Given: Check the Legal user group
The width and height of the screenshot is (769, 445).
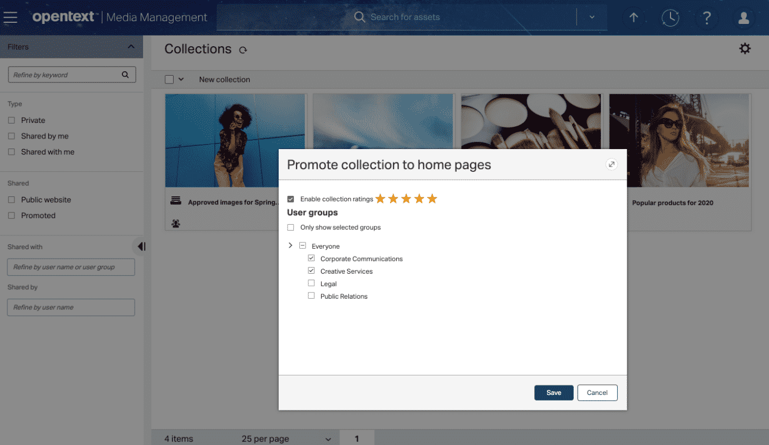Looking at the screenshot, I should pos(311,283).
